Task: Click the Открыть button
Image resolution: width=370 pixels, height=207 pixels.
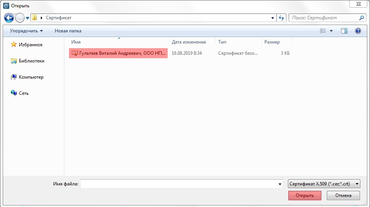Action: pos(304,195)
